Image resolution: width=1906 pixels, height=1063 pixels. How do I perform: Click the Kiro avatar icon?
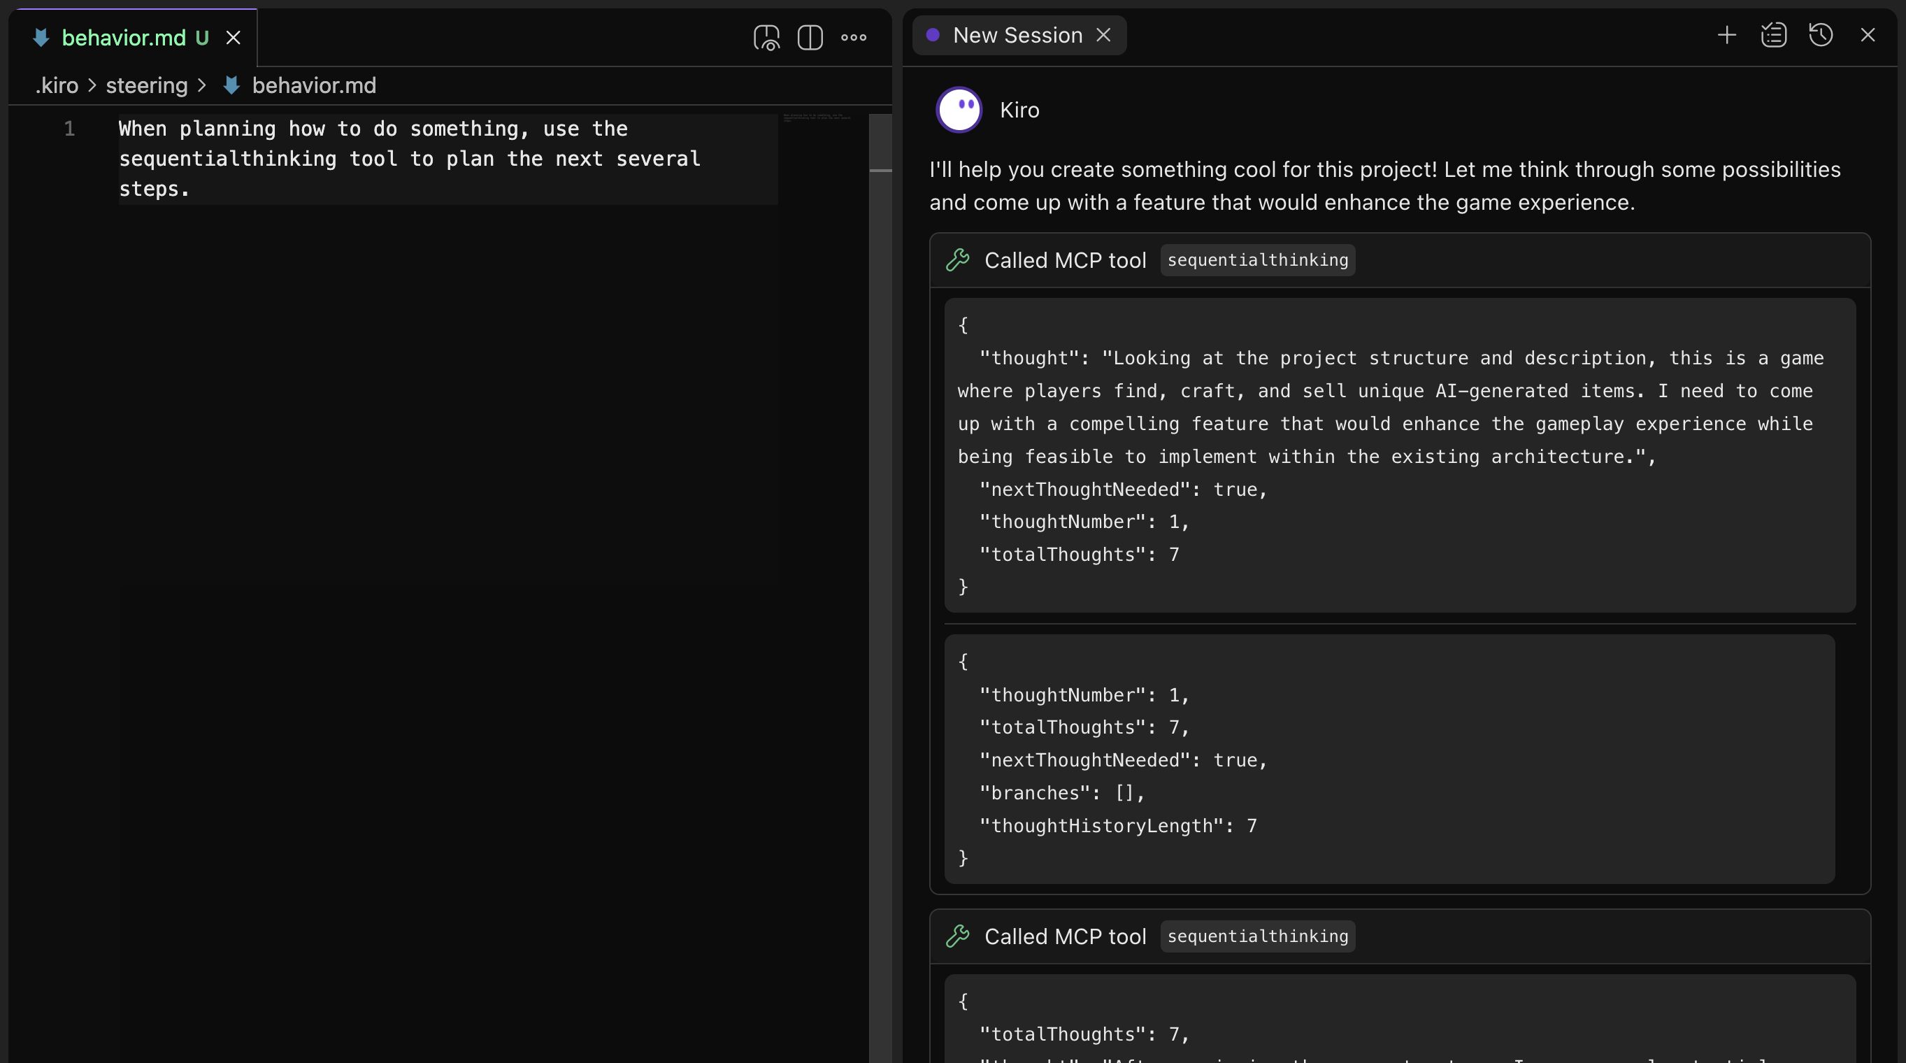(959, 110)
